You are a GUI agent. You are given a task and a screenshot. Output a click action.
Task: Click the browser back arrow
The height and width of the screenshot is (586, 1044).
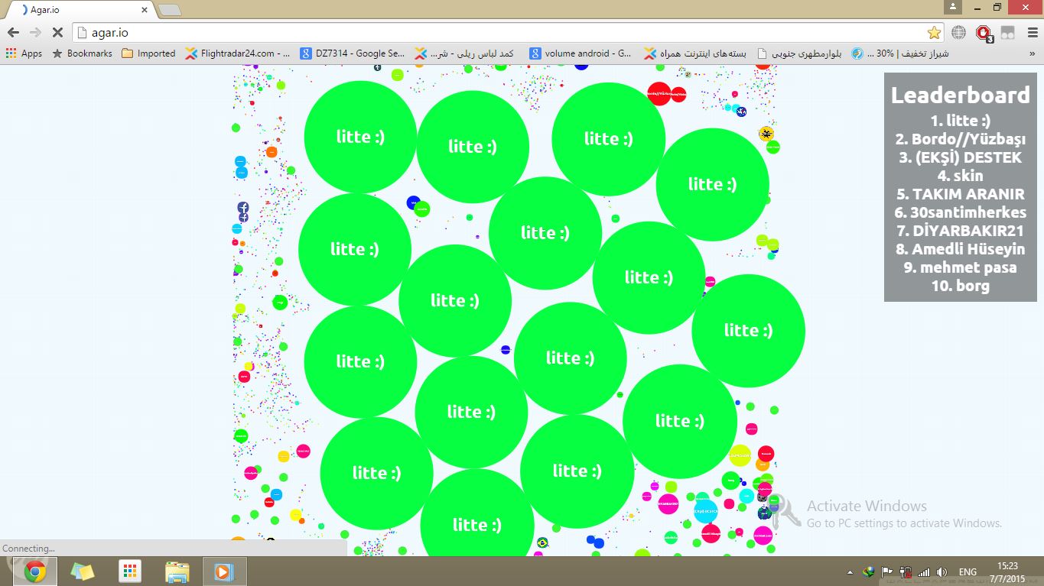(13, 33)
